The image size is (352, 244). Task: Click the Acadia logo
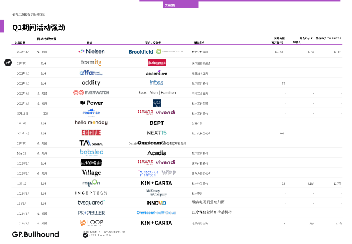point(157,153)
